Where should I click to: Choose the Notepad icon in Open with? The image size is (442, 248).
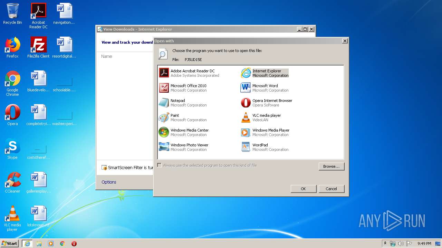tap(164, 103)
